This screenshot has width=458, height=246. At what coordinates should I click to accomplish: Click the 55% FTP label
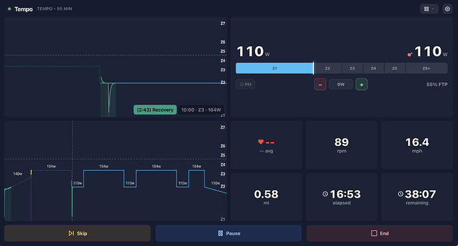click(x=437, y=84)
